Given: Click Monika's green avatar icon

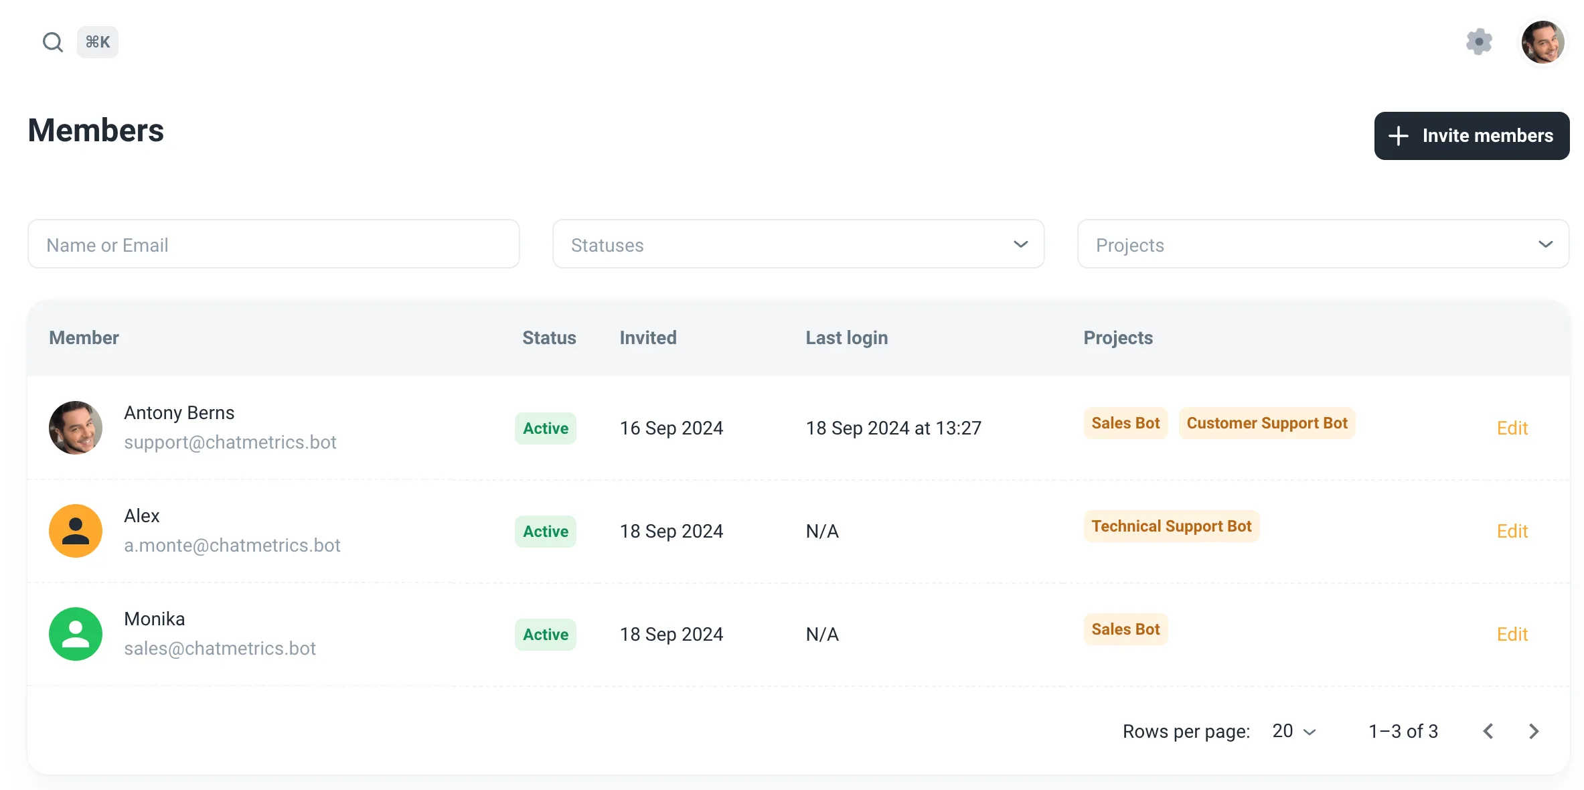Looking at the screenshot, I should [x=76, y=634].
